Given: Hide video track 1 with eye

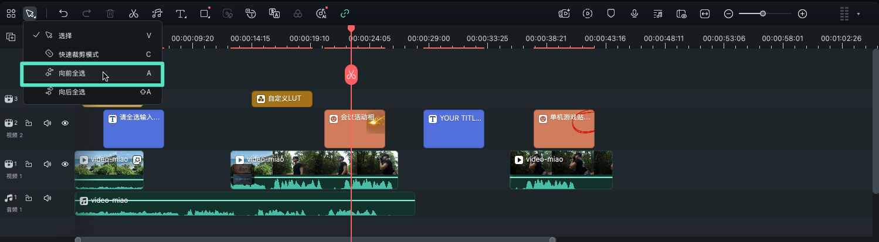Looking at the screenshot, I should (65, 164).
